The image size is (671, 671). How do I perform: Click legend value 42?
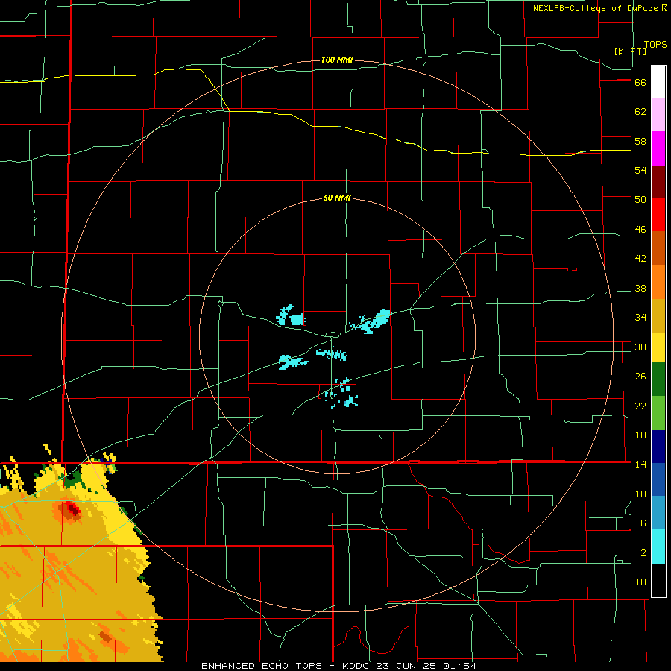(640, 259)
